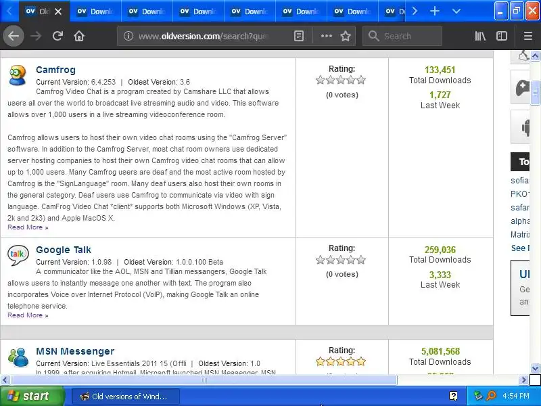Image resolution: width=541 pixels, height=406 pixels.
Task: Select Old versions of Wind... taskbar button
Action: 126,397
